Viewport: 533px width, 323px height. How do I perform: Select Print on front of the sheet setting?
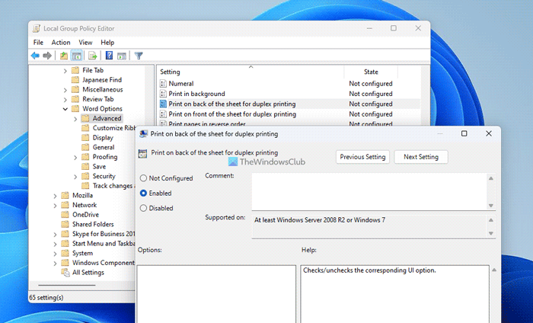coord(232,114)
